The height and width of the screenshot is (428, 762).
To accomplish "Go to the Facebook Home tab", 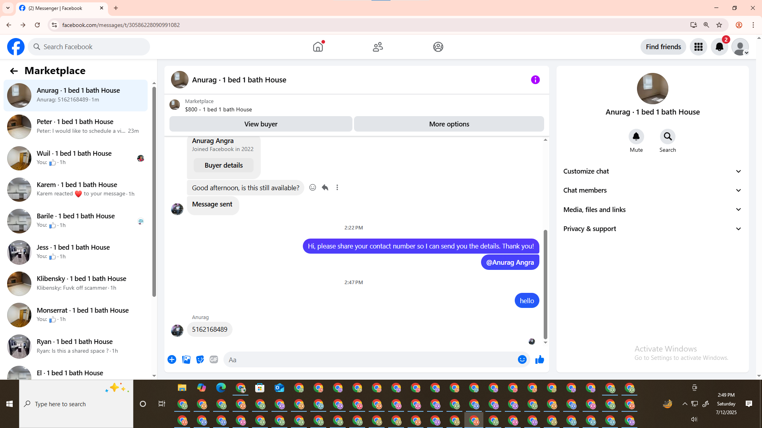I will (x=318, y=47).
